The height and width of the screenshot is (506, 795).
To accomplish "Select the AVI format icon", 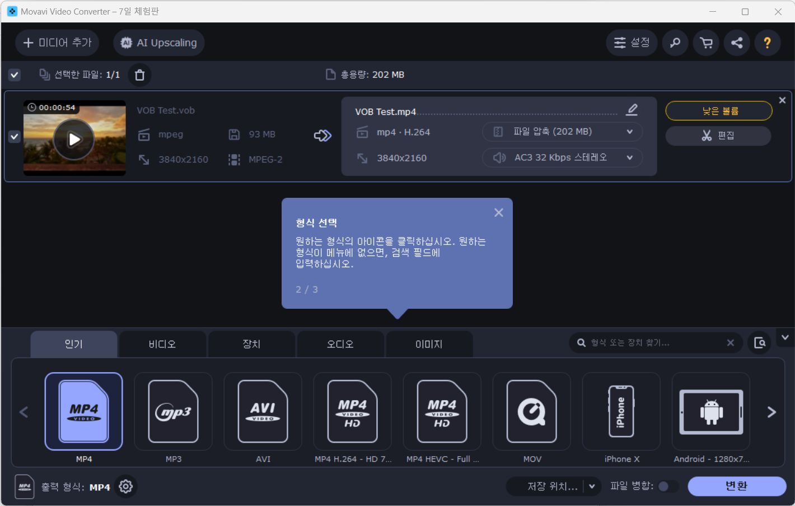I will tap(263, 412).
